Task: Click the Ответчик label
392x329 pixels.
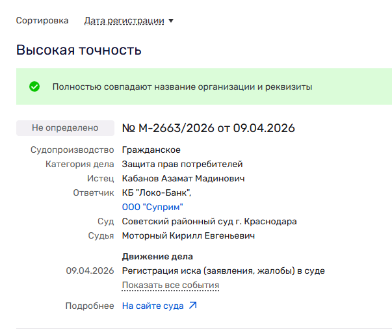Action: pyautogui.click(x=94, y=192)
